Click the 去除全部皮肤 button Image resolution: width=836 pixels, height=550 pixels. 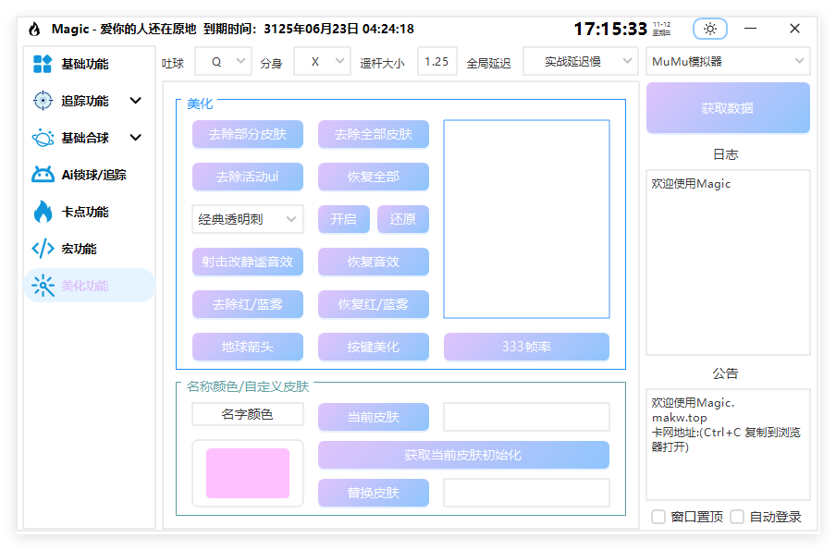374,134
